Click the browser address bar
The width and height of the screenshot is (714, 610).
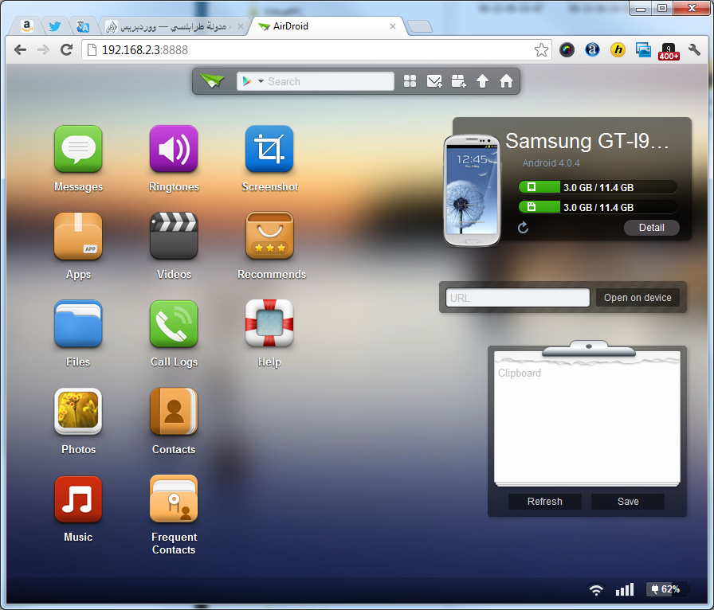[x=316, y=49]
